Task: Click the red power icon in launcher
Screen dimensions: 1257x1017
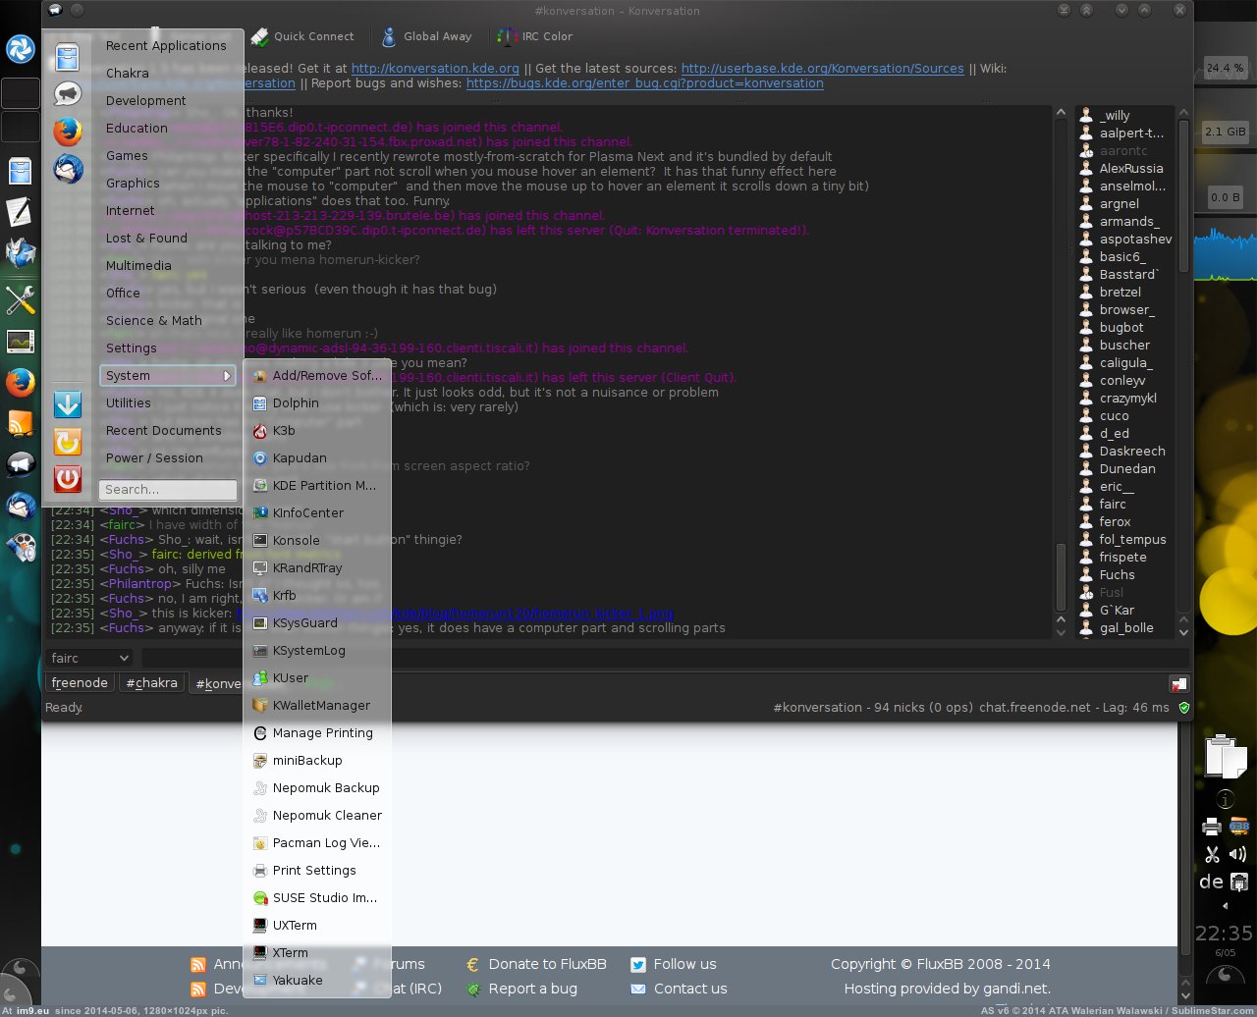Action: click(x=67, y=479)
